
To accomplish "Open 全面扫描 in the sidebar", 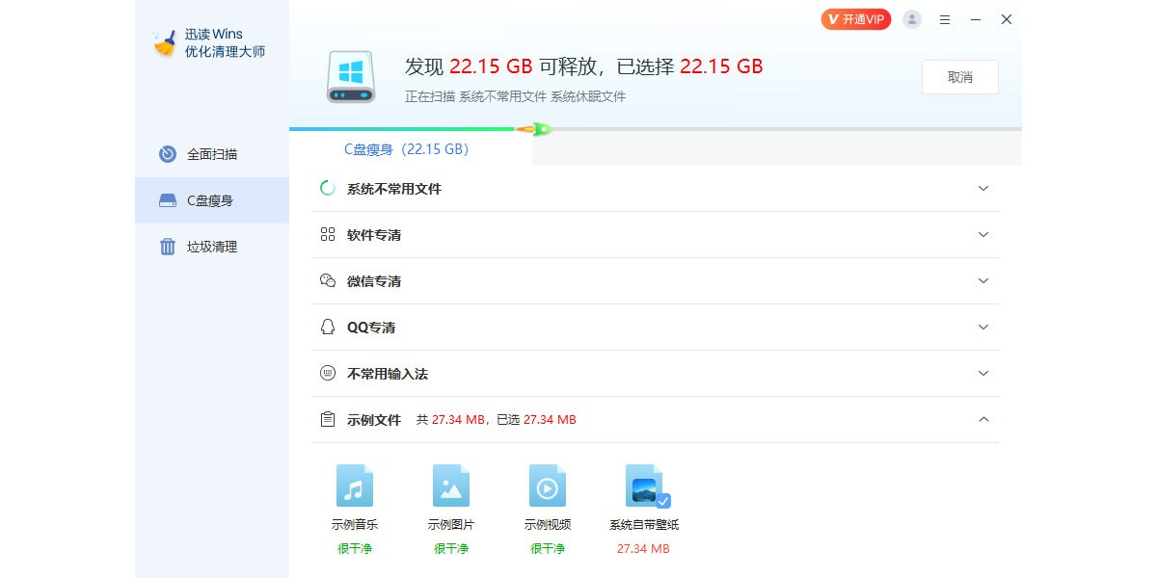I will (211, 154).
